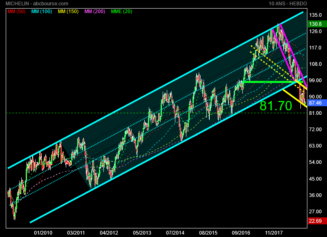The width and height of the screenshot is (327, 237).
Task: Click the 36.00 price axis label
Action: pyautogui.click(x=315, y=195)
